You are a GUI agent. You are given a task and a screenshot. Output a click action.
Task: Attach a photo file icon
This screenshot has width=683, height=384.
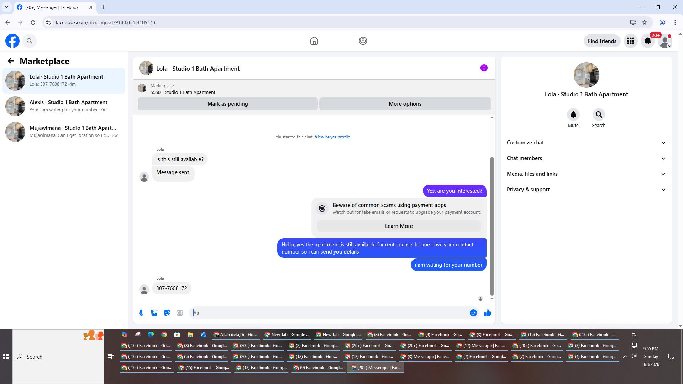[x=154, y=313]
